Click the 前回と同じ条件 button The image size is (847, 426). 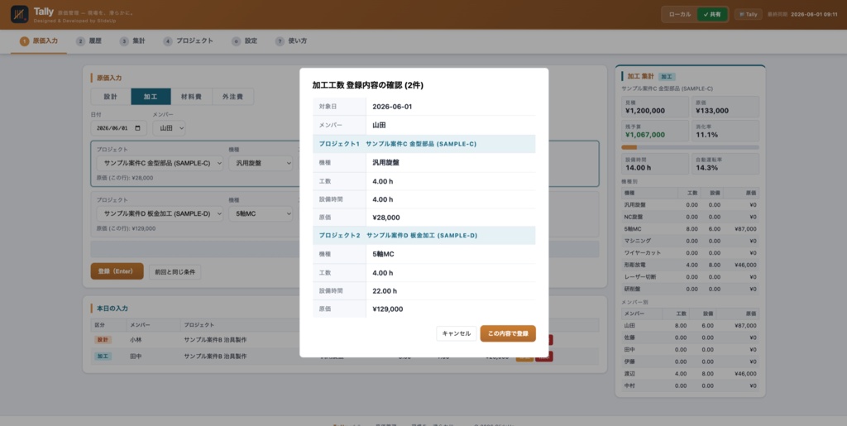[175, 271]
